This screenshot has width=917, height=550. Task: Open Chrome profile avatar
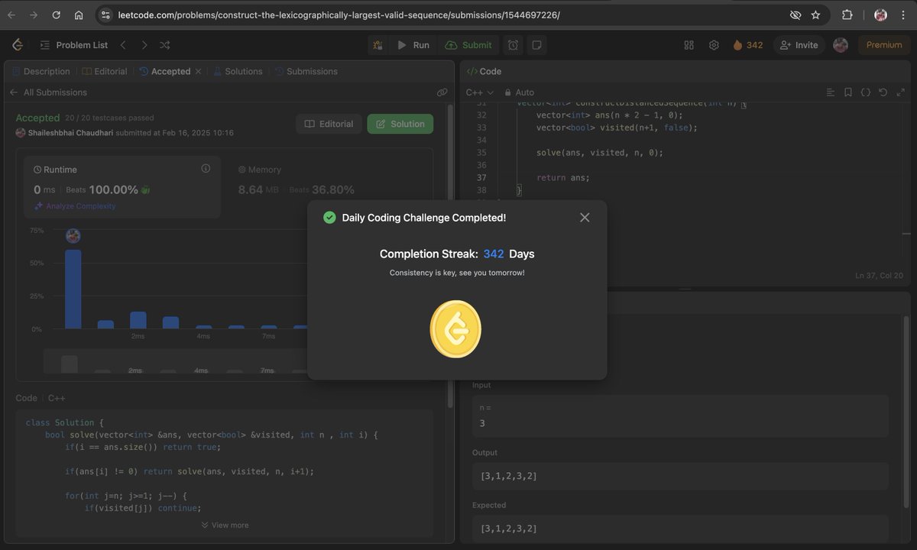[880, 15]
